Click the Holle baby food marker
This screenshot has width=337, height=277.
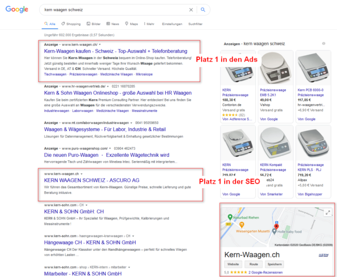274,231
